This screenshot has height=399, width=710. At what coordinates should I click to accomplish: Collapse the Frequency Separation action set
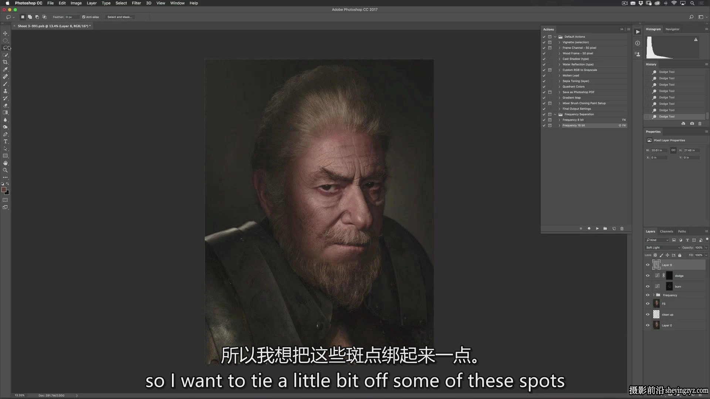pos(555,115)
